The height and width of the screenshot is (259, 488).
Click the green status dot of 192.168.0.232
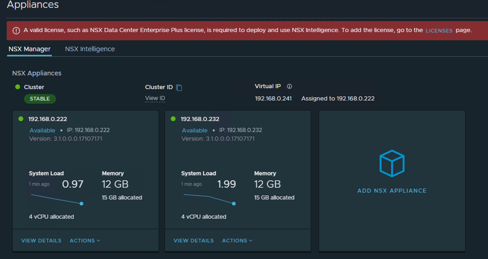[x=174, y=118]
